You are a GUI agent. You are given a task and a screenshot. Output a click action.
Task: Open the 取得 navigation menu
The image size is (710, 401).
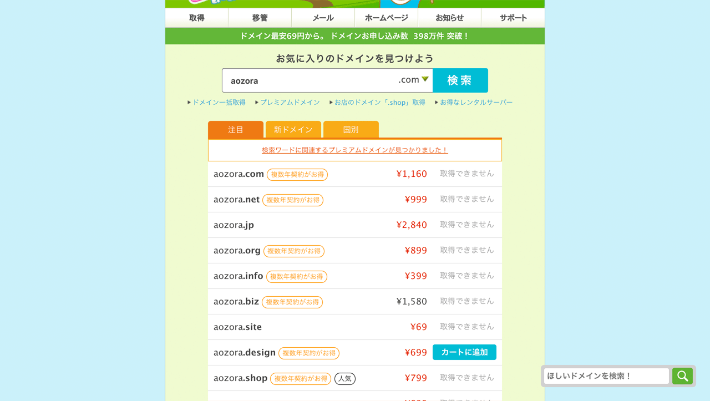[197, 18]
